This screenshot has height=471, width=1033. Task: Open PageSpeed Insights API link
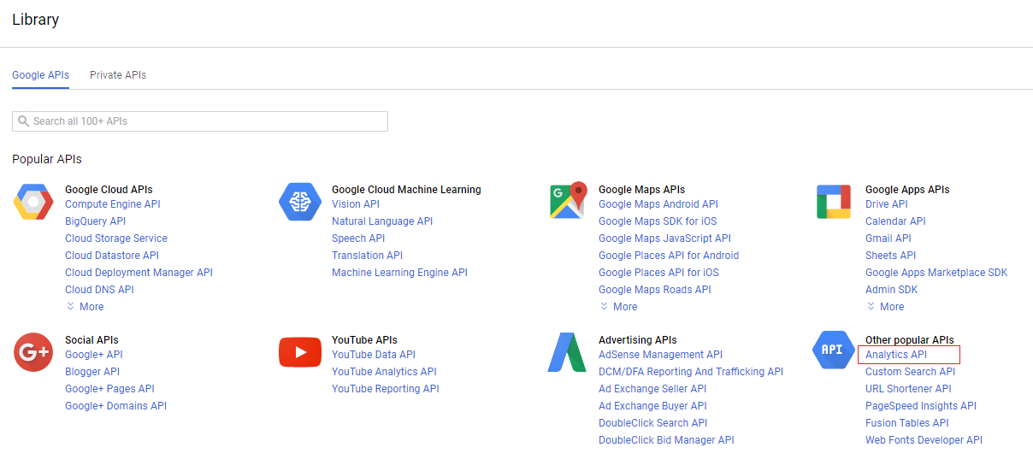click(921, 406)
